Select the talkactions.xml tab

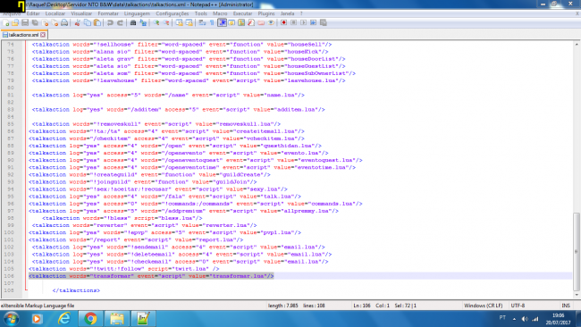click(24, 35)
